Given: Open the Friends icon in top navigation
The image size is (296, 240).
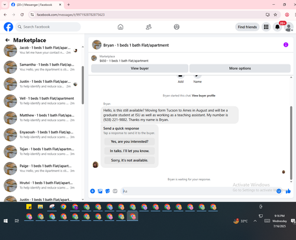Looking at the screenshot, I should tap(149, 27).
